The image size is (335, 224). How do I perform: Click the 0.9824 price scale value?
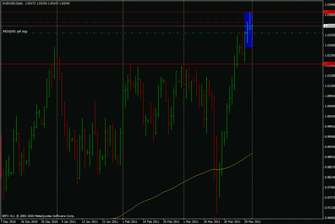pos(330,177)
